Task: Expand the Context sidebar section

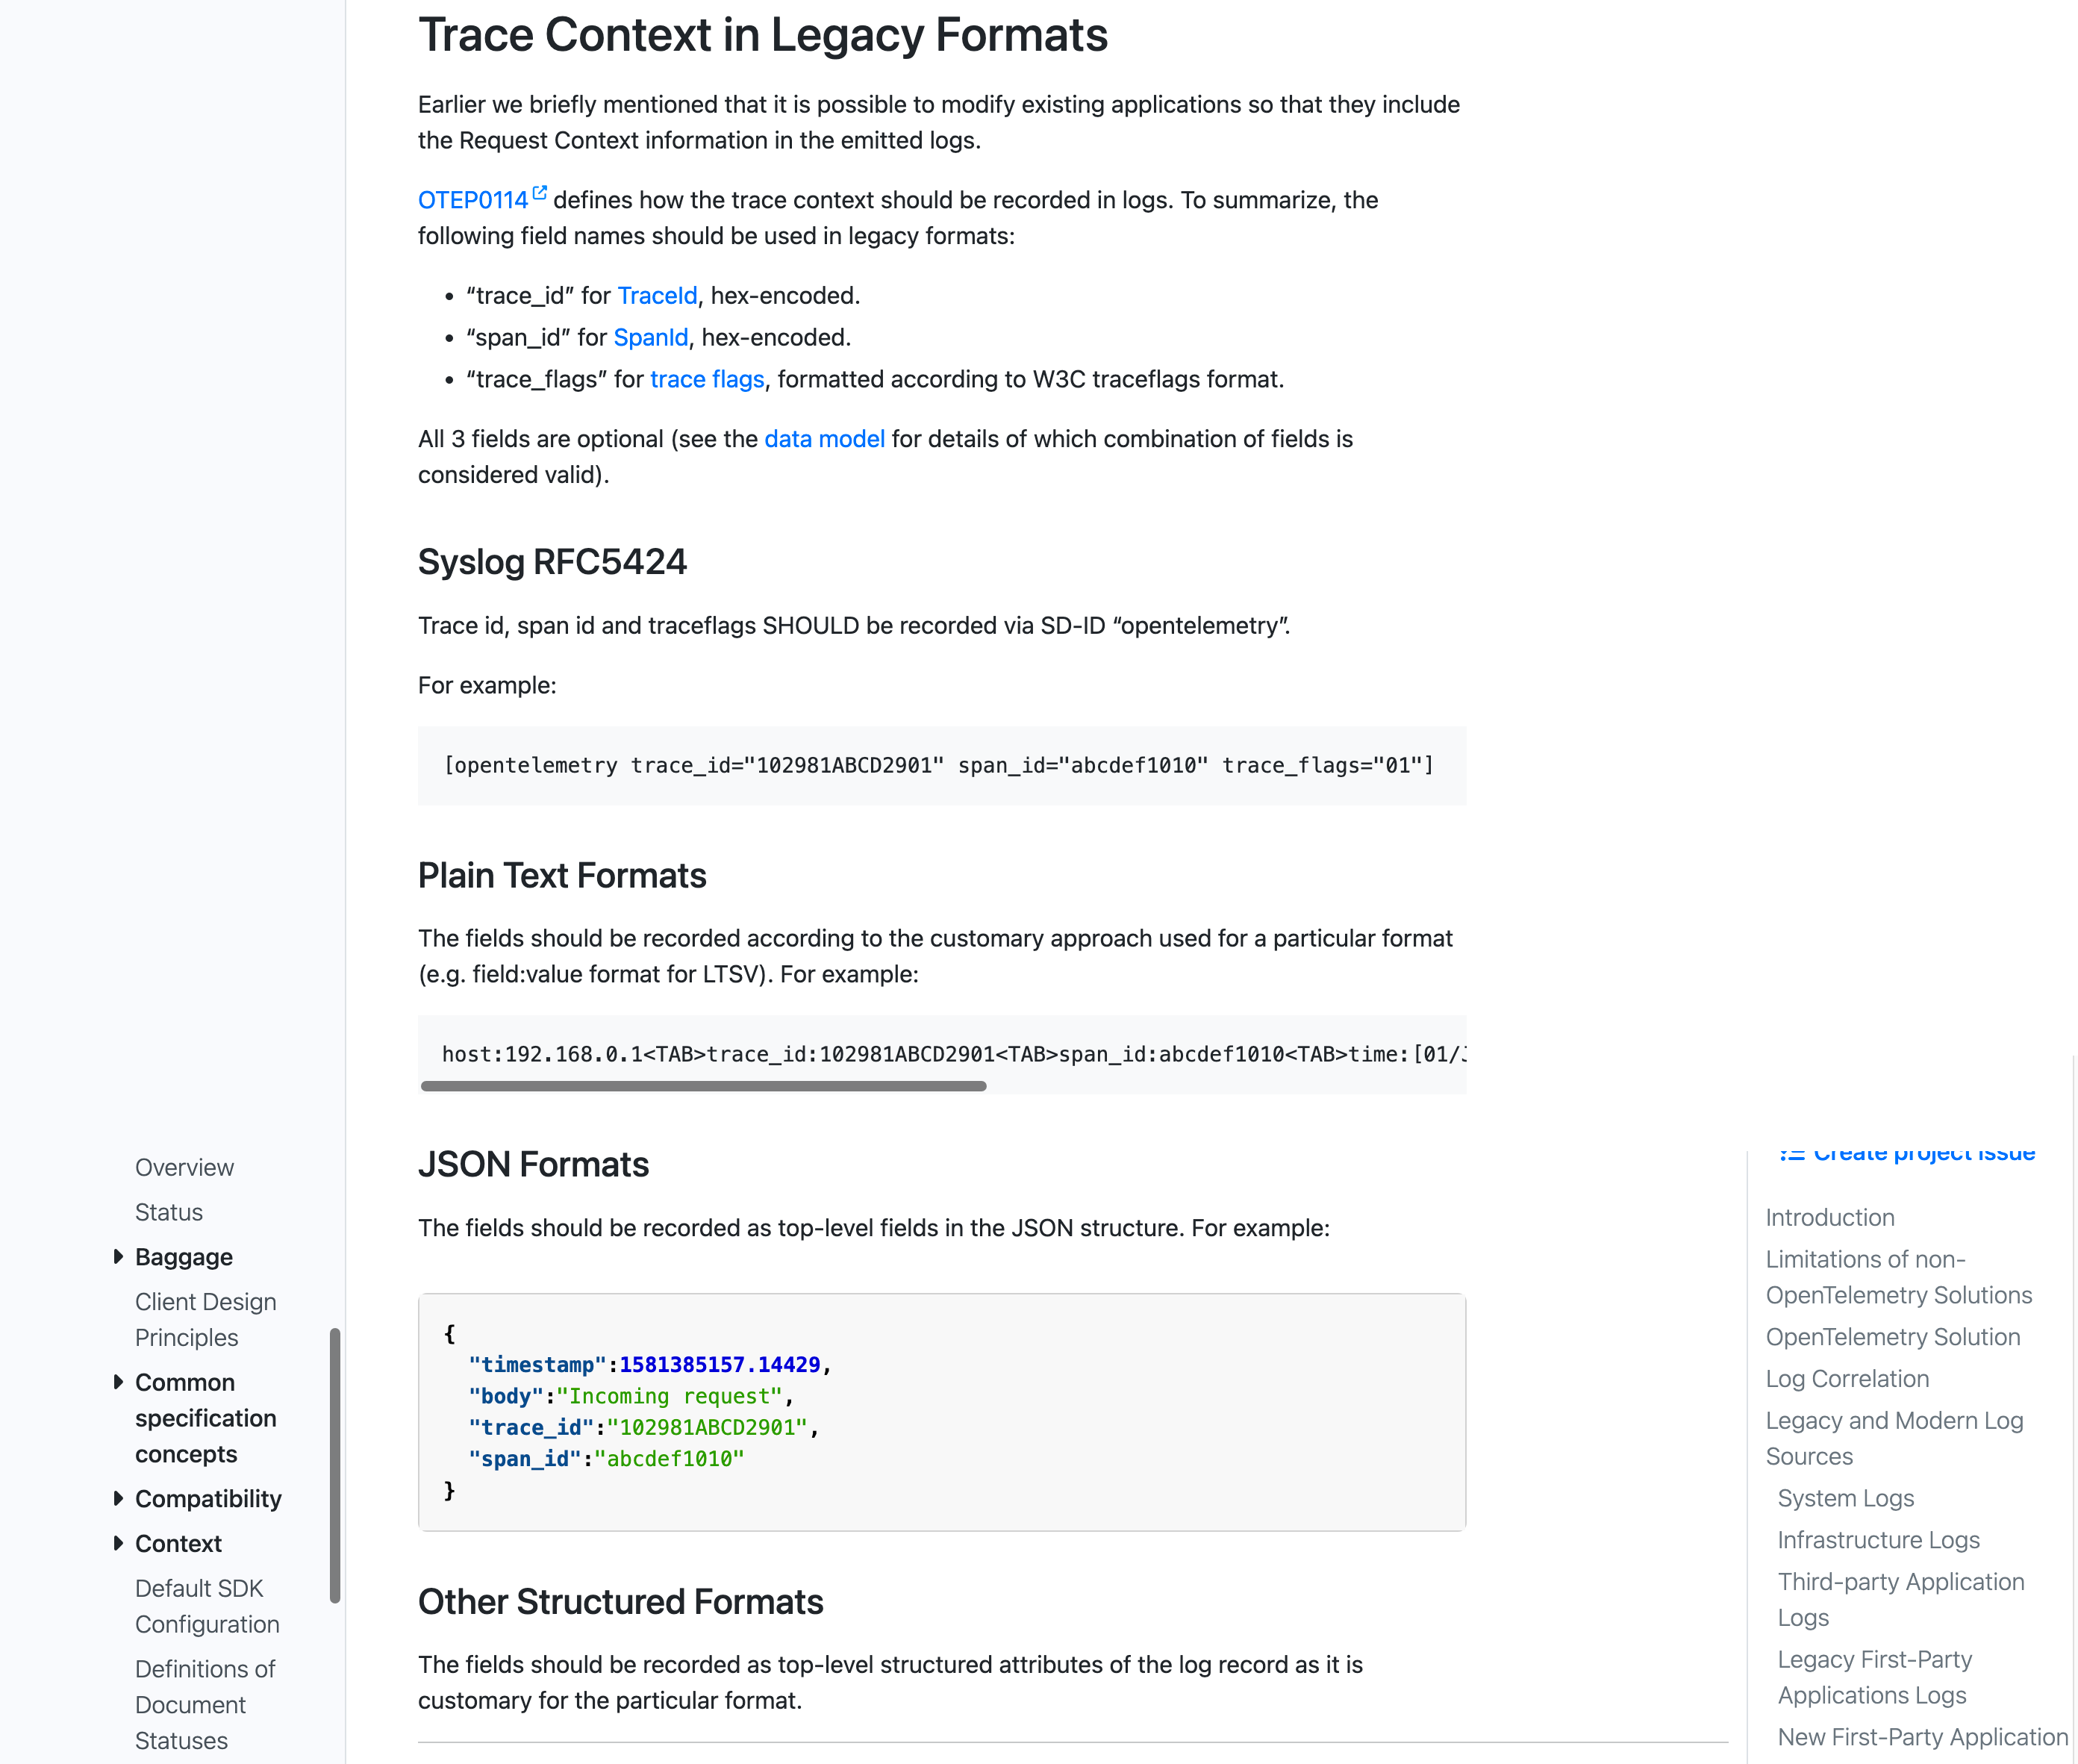Action: click(119, 1543)
